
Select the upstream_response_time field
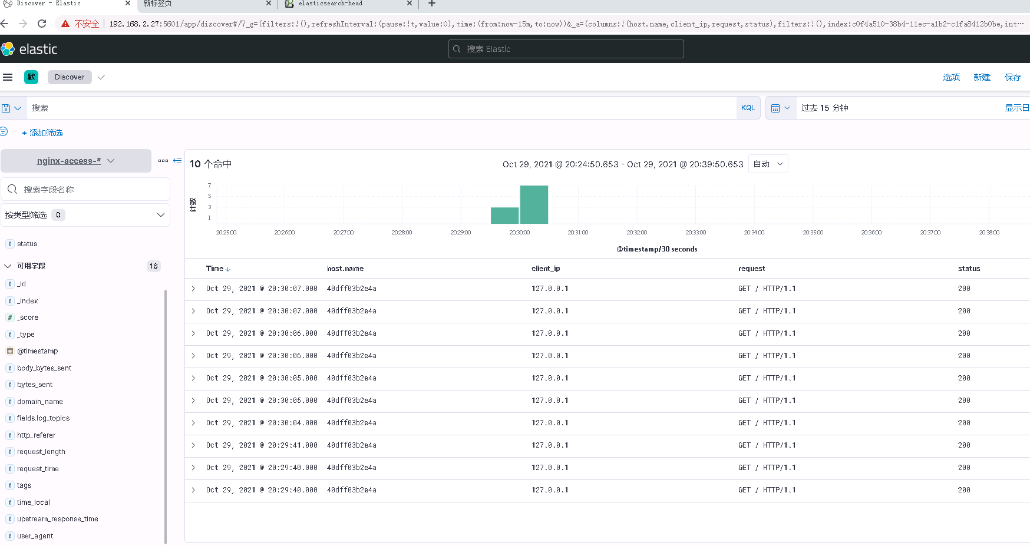tap(58, 519)
